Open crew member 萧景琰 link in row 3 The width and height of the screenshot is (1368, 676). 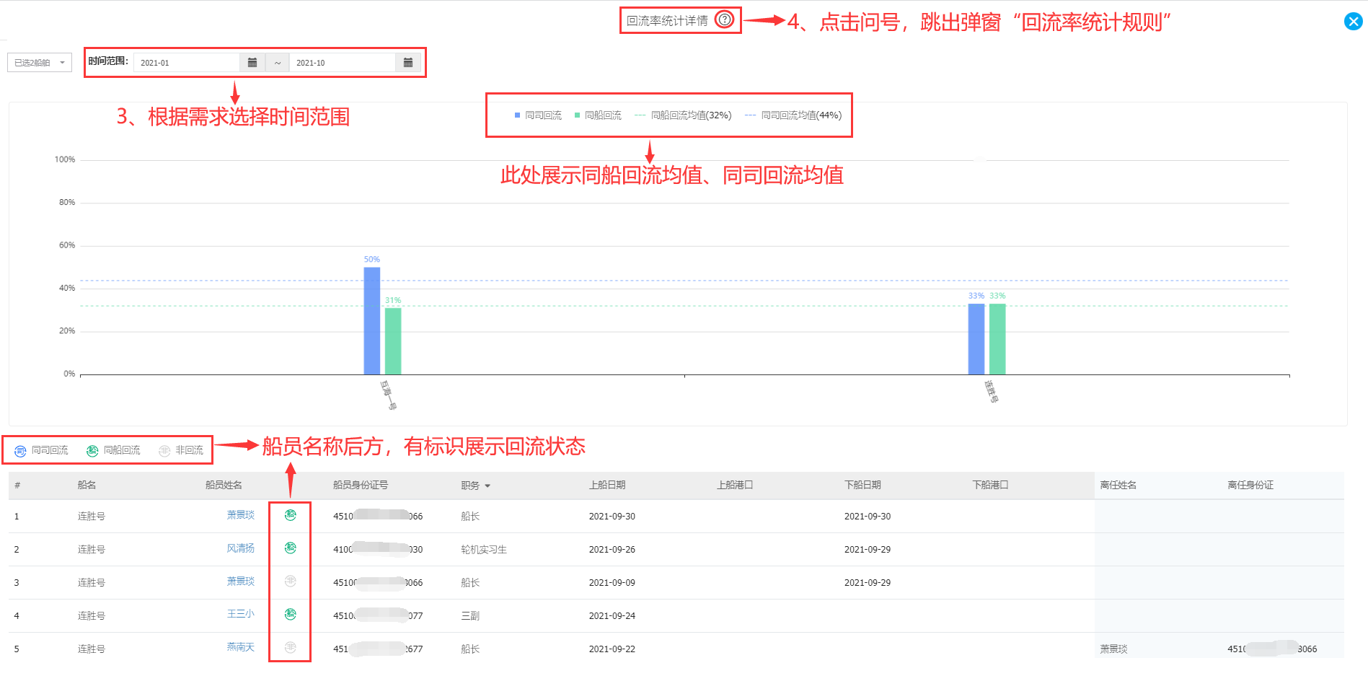[x=240, y=581]
